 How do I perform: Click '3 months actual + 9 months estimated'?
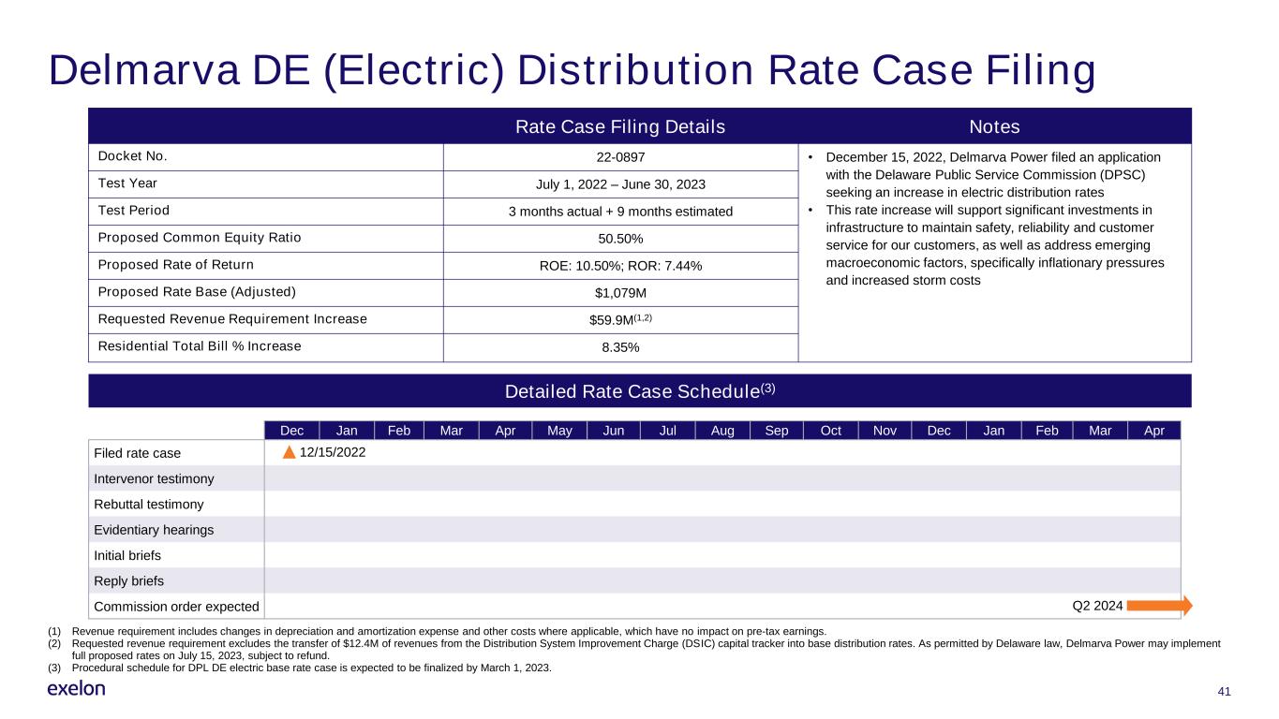tap(620, 212)
